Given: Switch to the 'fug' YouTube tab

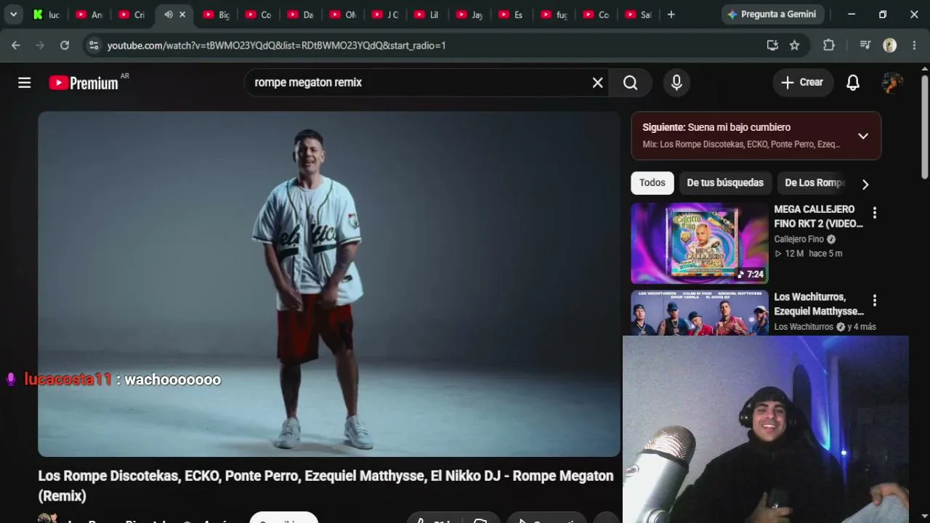Looking at the screenshot, I should (554, 15).
